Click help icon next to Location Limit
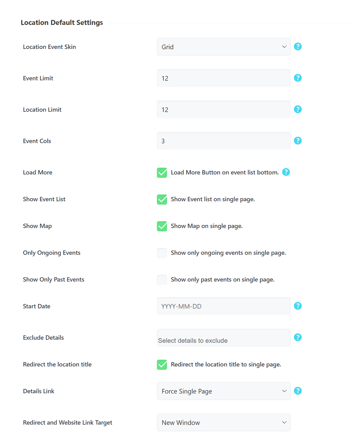 (297, 109)
